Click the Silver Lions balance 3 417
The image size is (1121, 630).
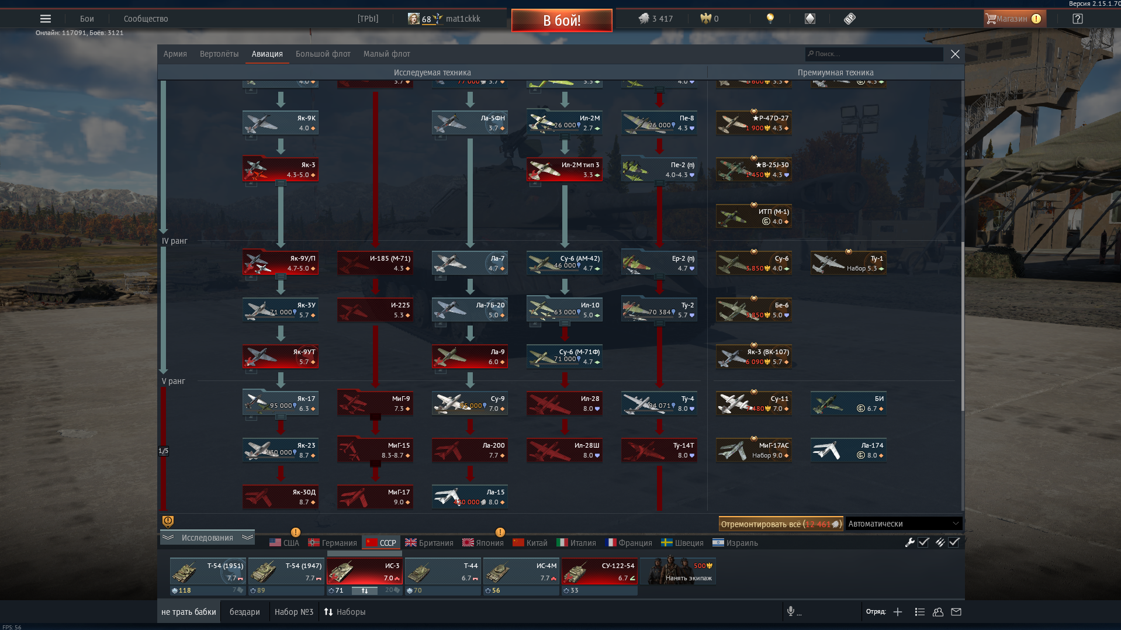click(656, 19)
